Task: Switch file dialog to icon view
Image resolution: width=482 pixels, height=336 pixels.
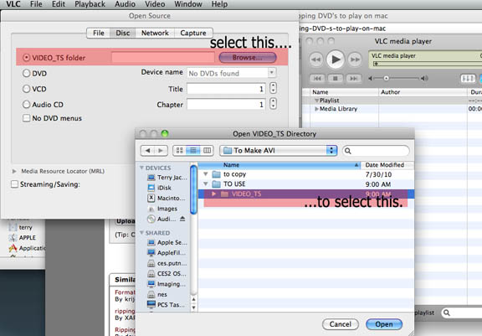Action: tap(180, 151)
